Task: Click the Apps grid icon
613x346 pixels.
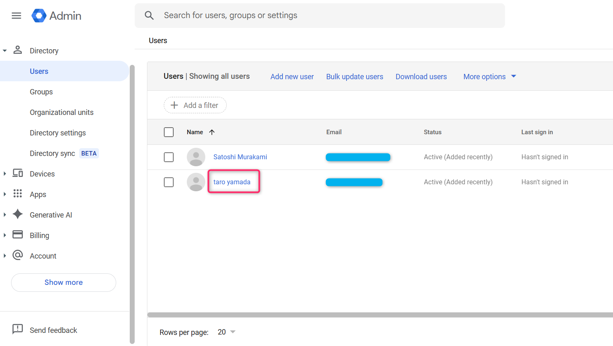Action: coord(18,194)
